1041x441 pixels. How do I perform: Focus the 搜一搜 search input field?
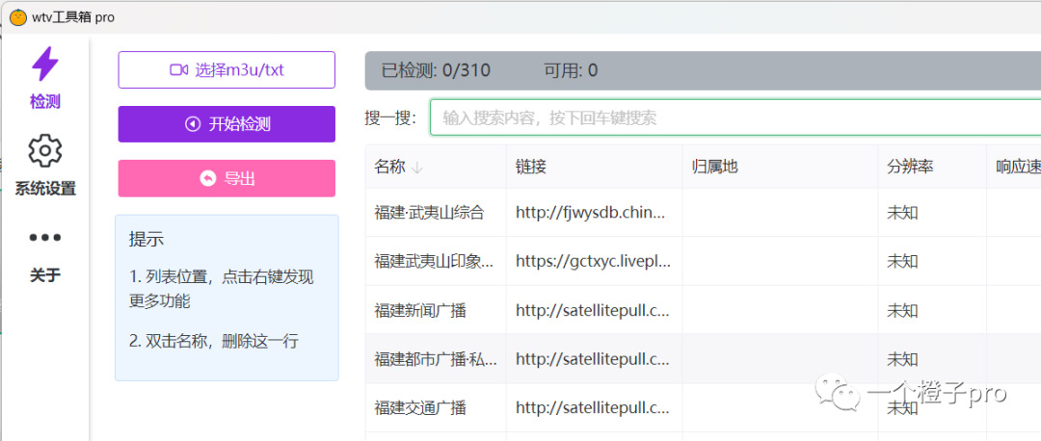[x=734, y=118]
